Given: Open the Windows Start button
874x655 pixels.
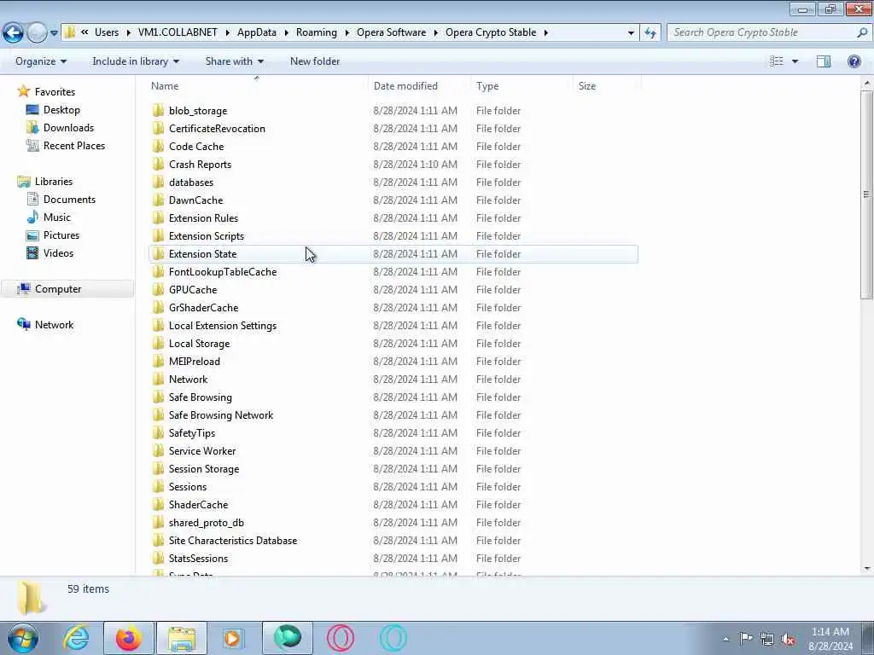Looking at the screenshot, I should click(23, 638).
